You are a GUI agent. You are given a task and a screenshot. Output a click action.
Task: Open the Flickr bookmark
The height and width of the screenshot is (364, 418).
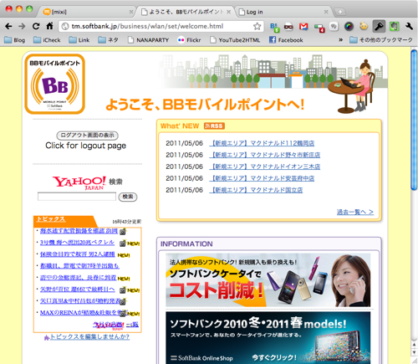[189, 40]
